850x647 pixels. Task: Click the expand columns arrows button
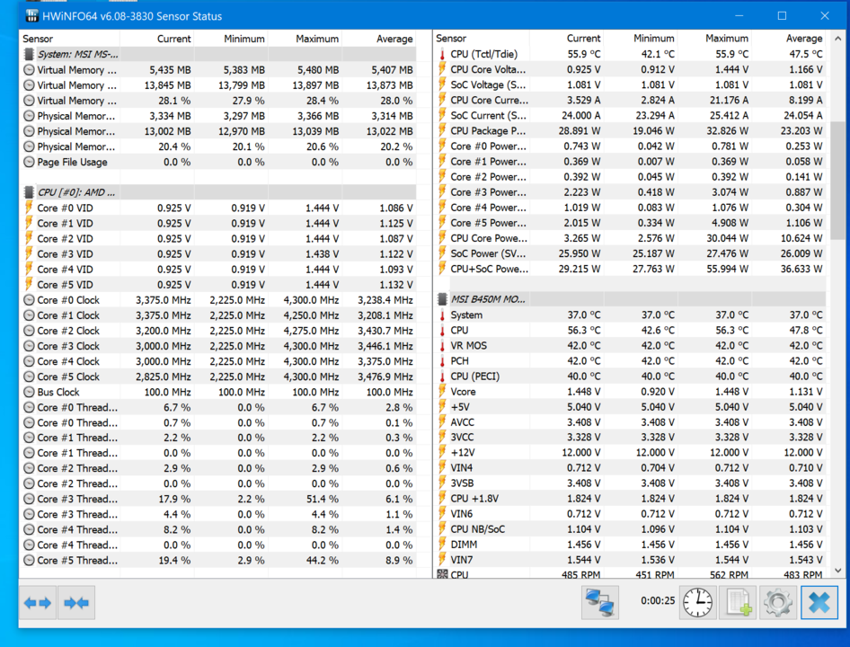38,603
